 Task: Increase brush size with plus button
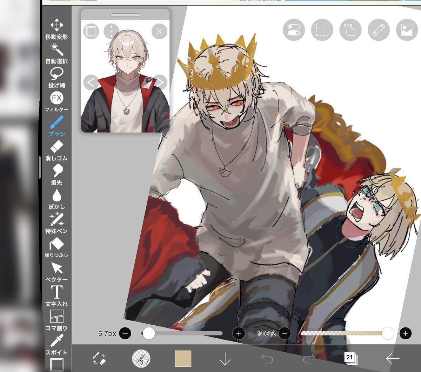click(239, 333)
